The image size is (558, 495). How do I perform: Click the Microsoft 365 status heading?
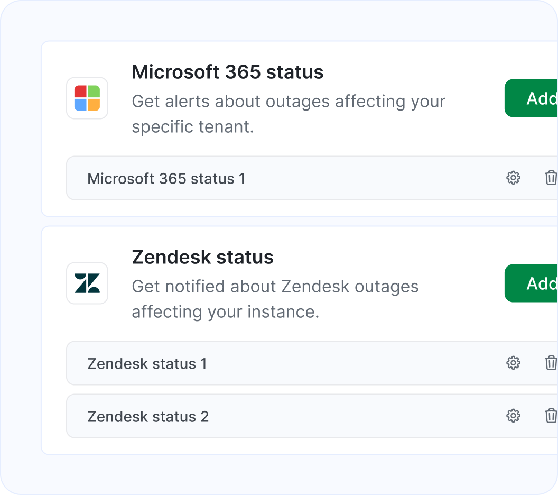tap(227, 72)
